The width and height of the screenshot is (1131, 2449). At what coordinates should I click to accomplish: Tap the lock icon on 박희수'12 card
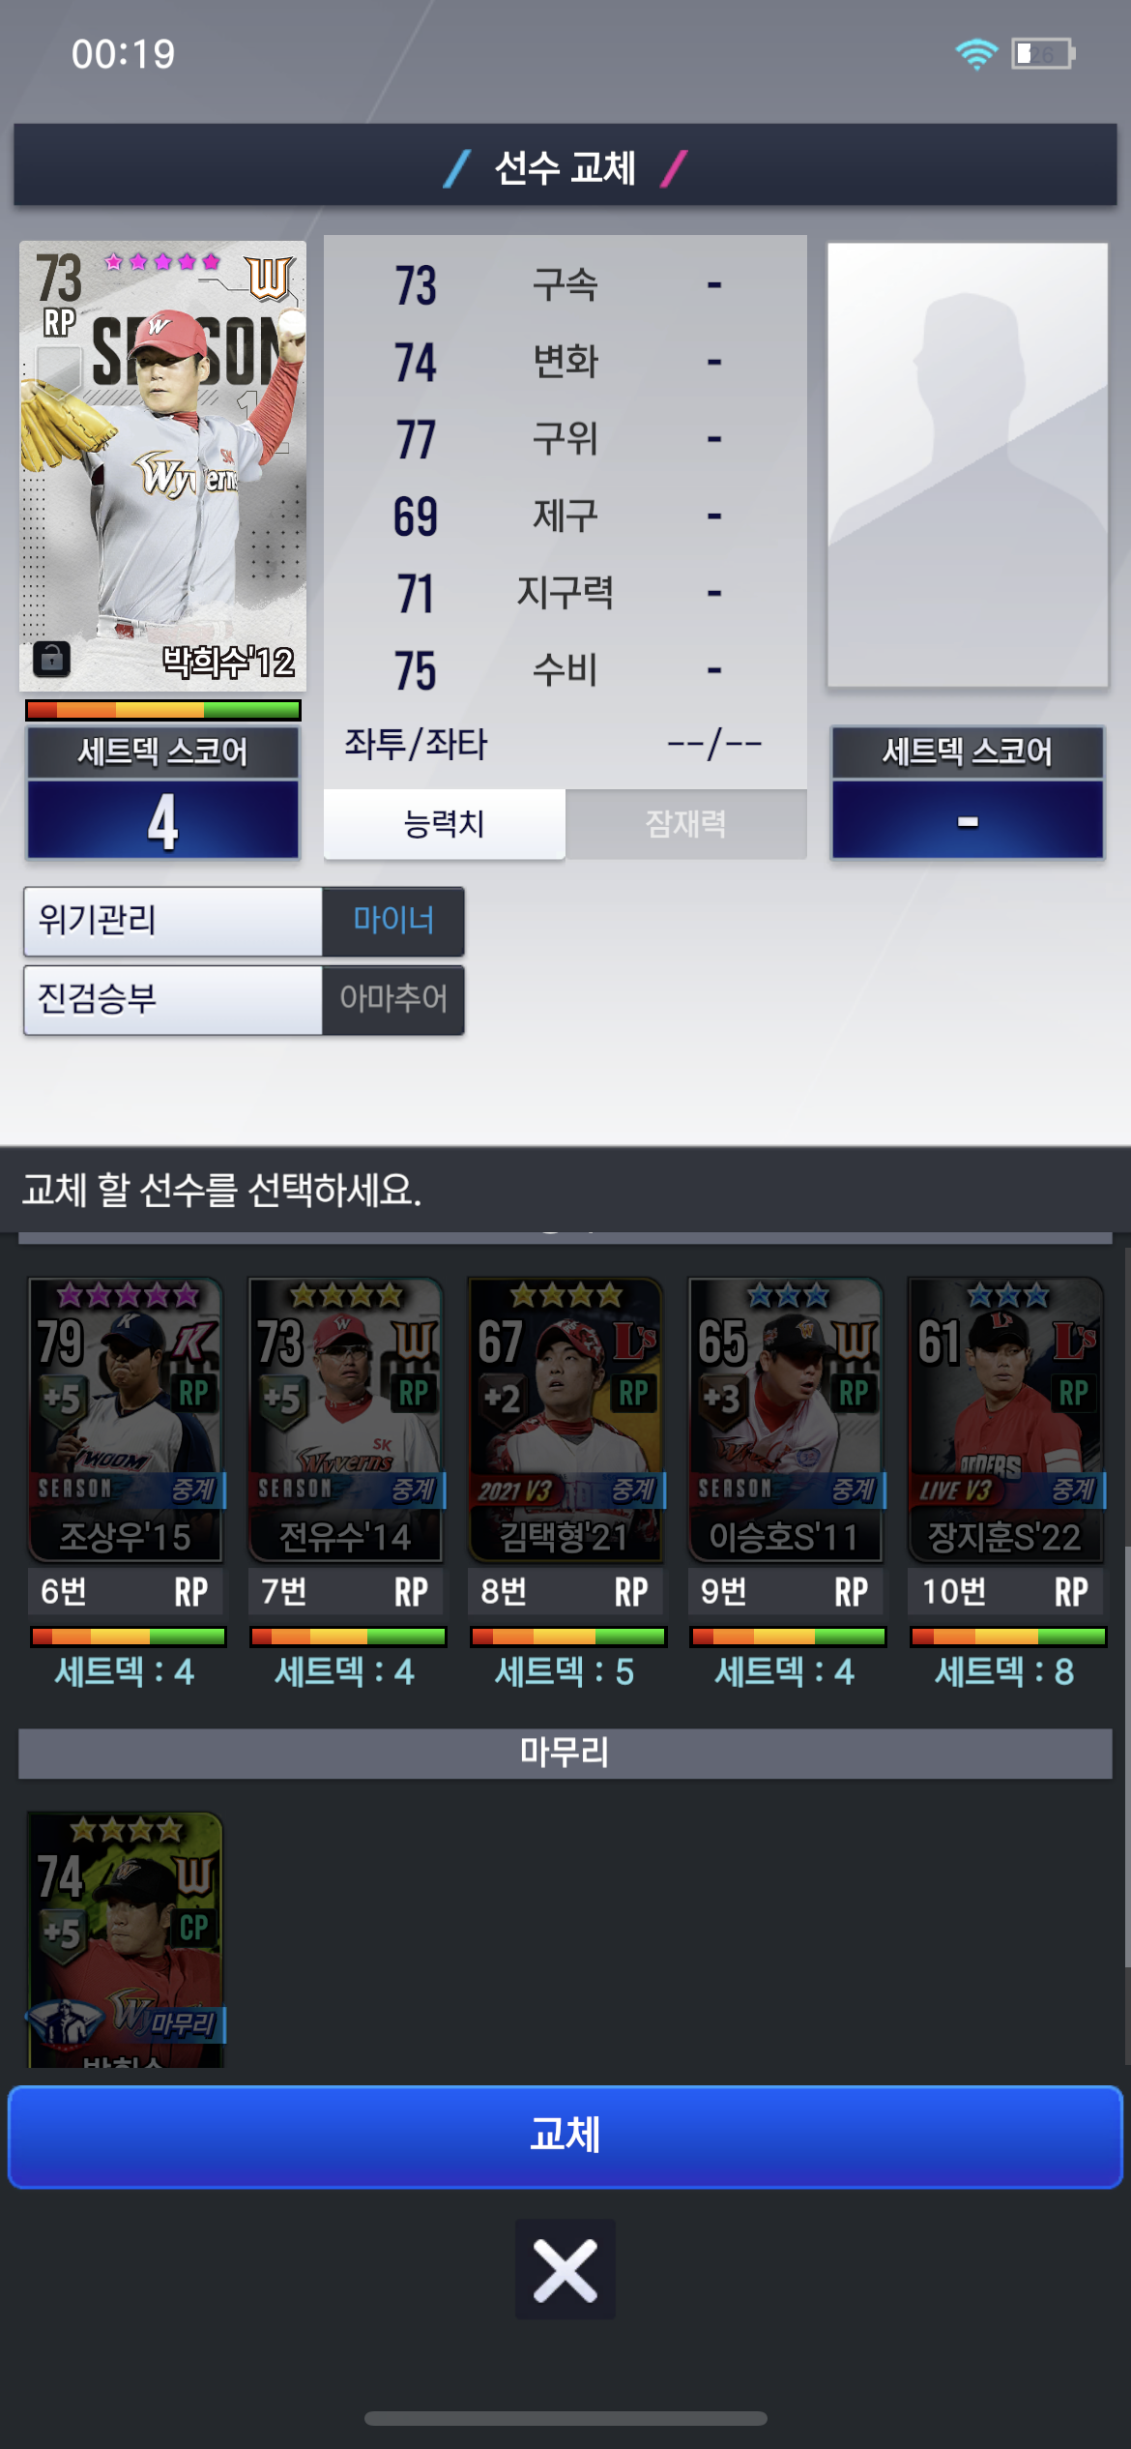[52, 659]
